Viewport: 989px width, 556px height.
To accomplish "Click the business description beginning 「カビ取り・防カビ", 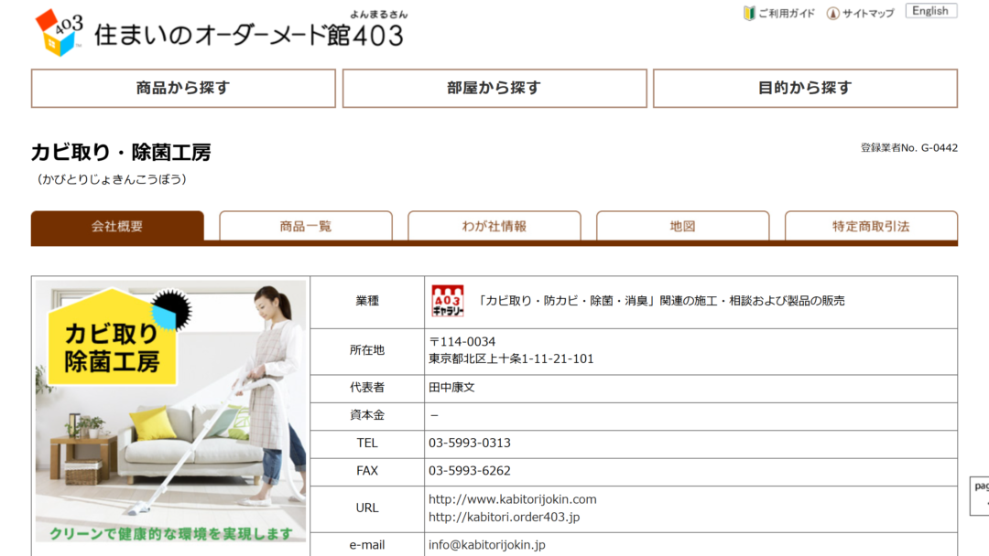I will [x=660, y=301].
